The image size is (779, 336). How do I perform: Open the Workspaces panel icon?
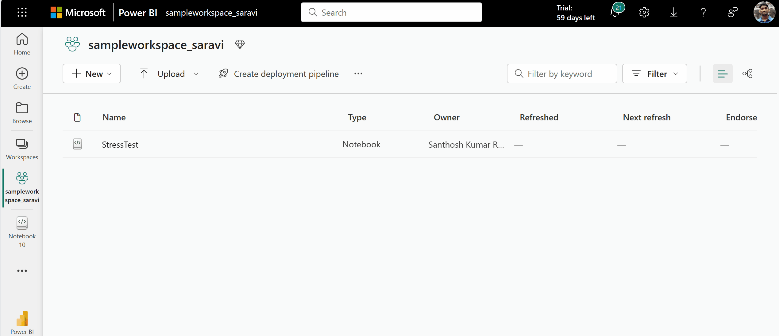pyautogui.click(x=22, y=144)
